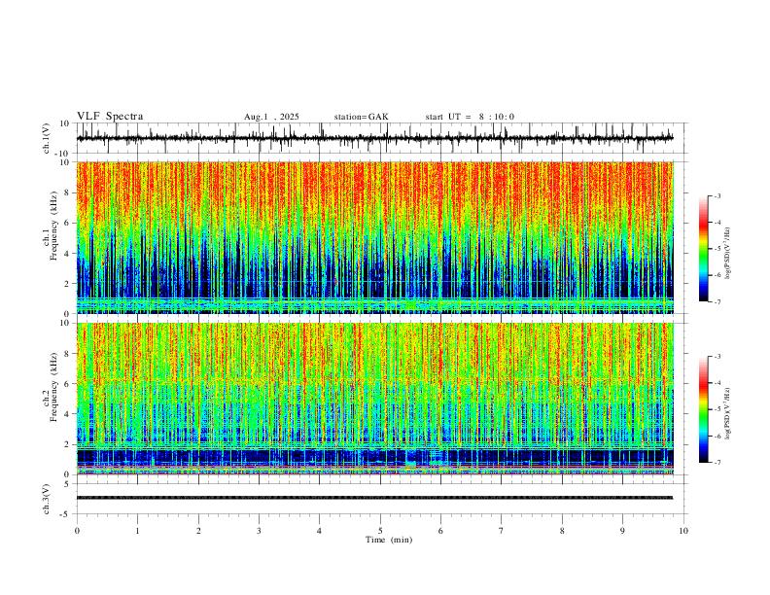Click time axis tick label "8"
The width and height of the screenshot is (770, 595).
coord(562,531)
